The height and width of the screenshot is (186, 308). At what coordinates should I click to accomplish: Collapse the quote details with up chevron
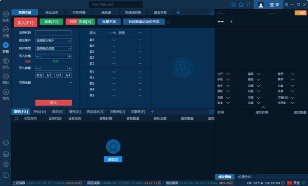click(x=263, y=107)
